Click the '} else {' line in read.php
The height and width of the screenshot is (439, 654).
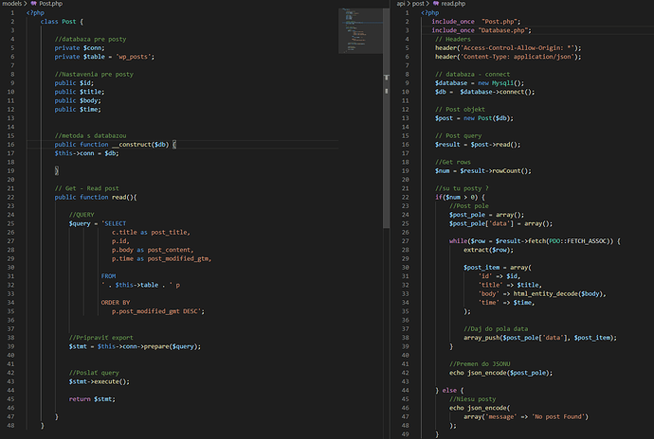449,390
